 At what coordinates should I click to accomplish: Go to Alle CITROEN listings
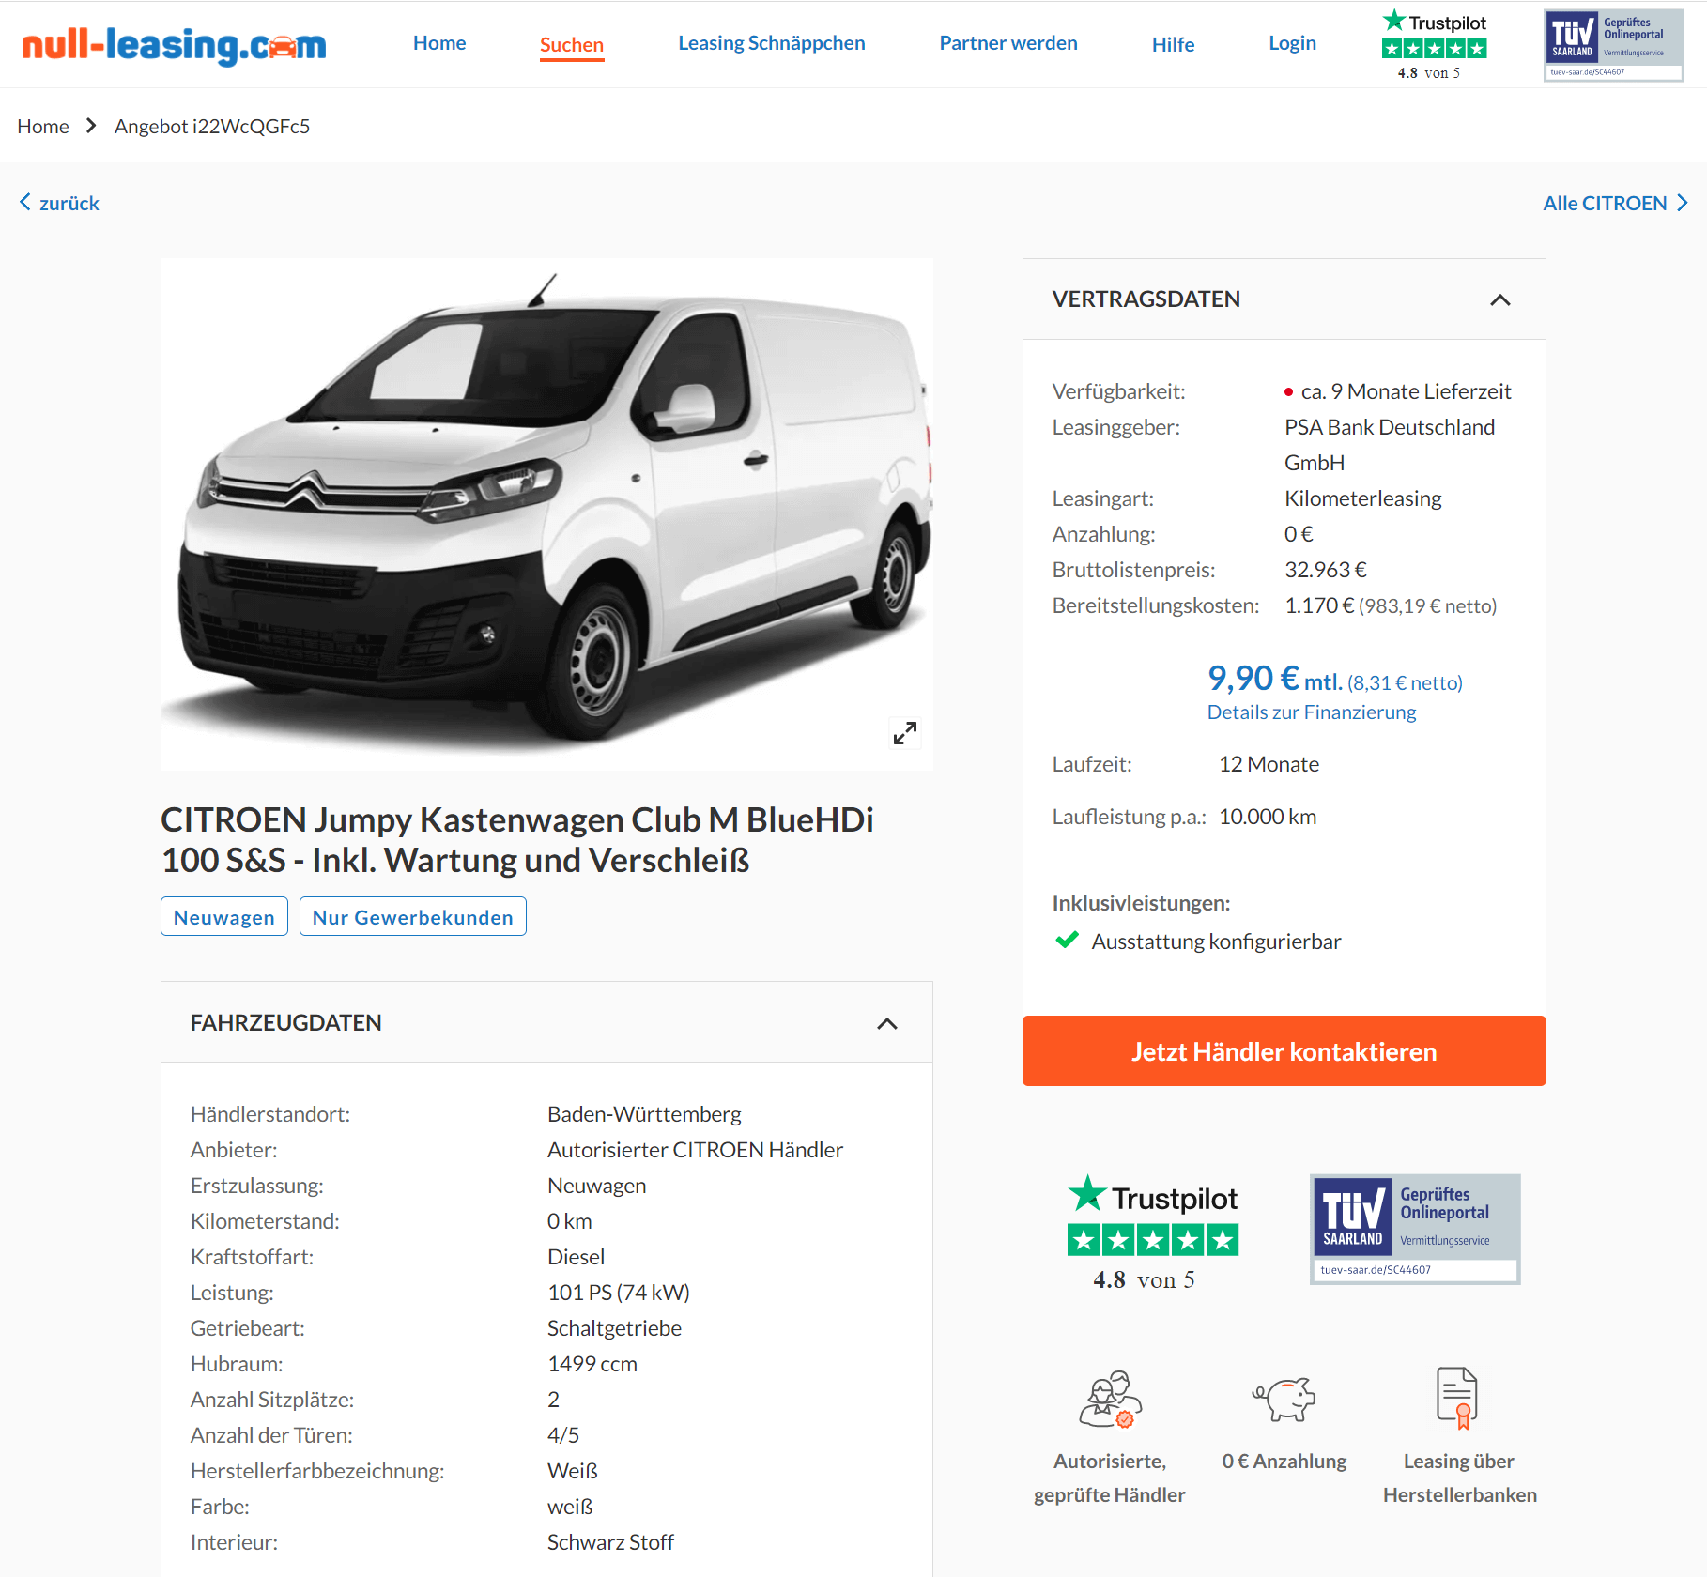pyautogui.click(x=1616, y=203)
